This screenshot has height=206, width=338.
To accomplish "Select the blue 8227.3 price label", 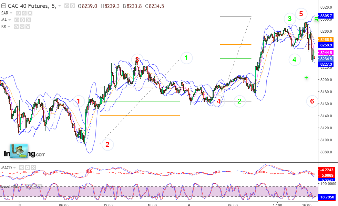I will point(326,64).
